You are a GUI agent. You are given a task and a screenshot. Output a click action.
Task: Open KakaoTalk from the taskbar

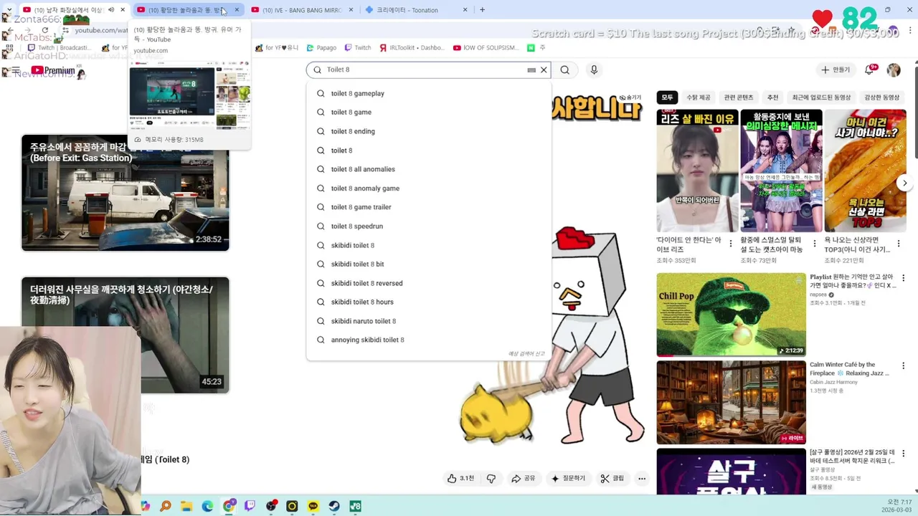[313, 506]
